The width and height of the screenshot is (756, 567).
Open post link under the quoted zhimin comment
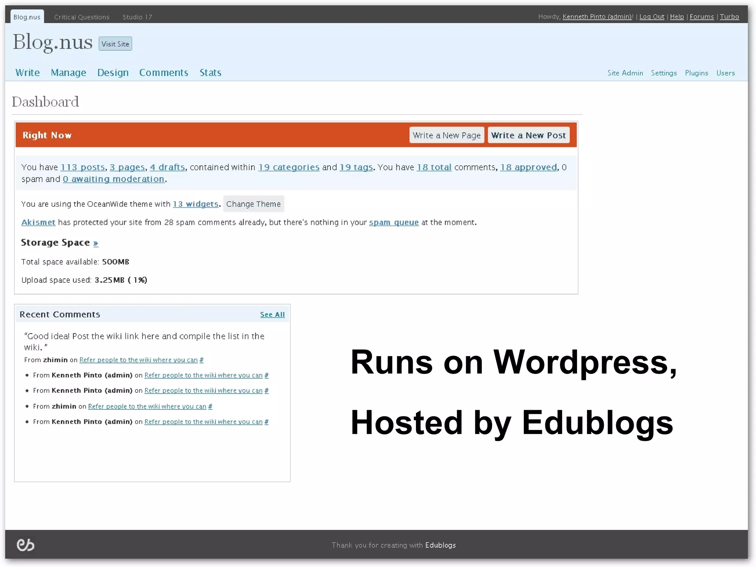tap(138, 360)
